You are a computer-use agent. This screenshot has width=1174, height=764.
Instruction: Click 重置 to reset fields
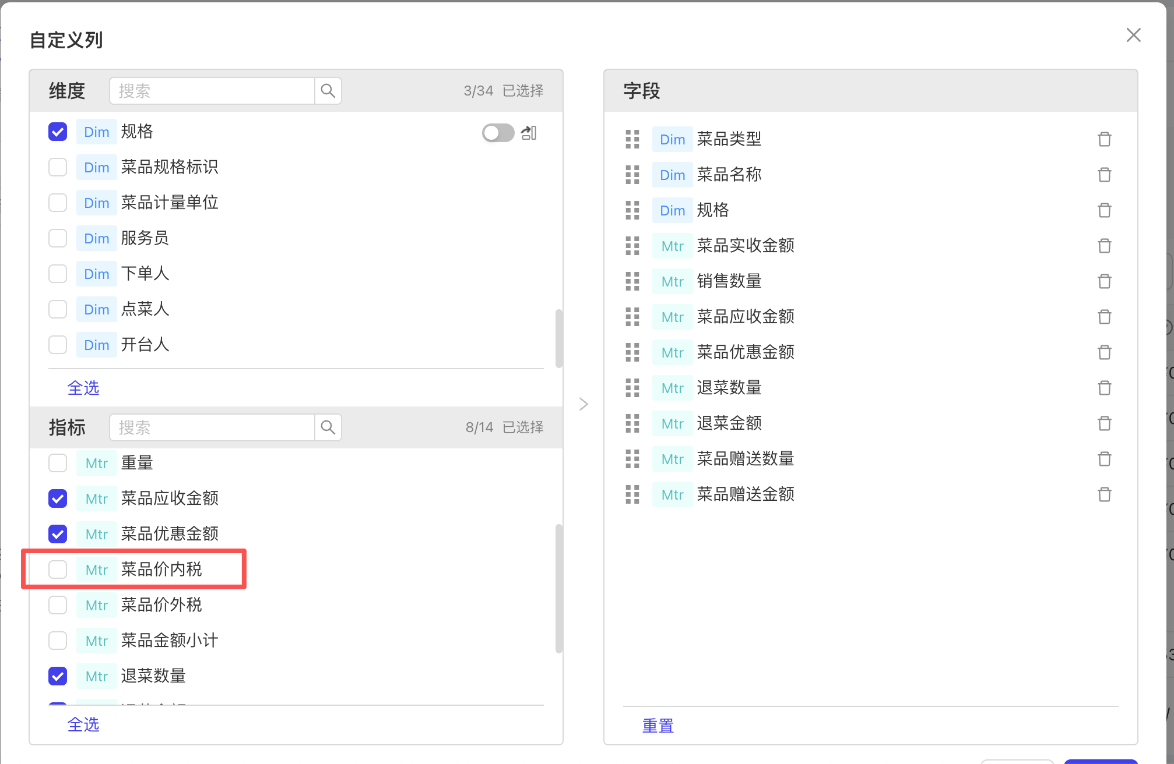(x=658, y=726)
